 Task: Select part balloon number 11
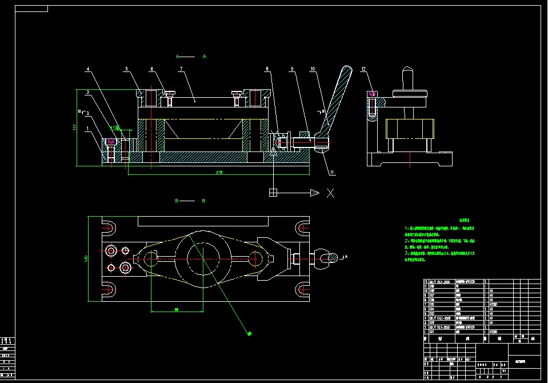[x=332, y=172]
